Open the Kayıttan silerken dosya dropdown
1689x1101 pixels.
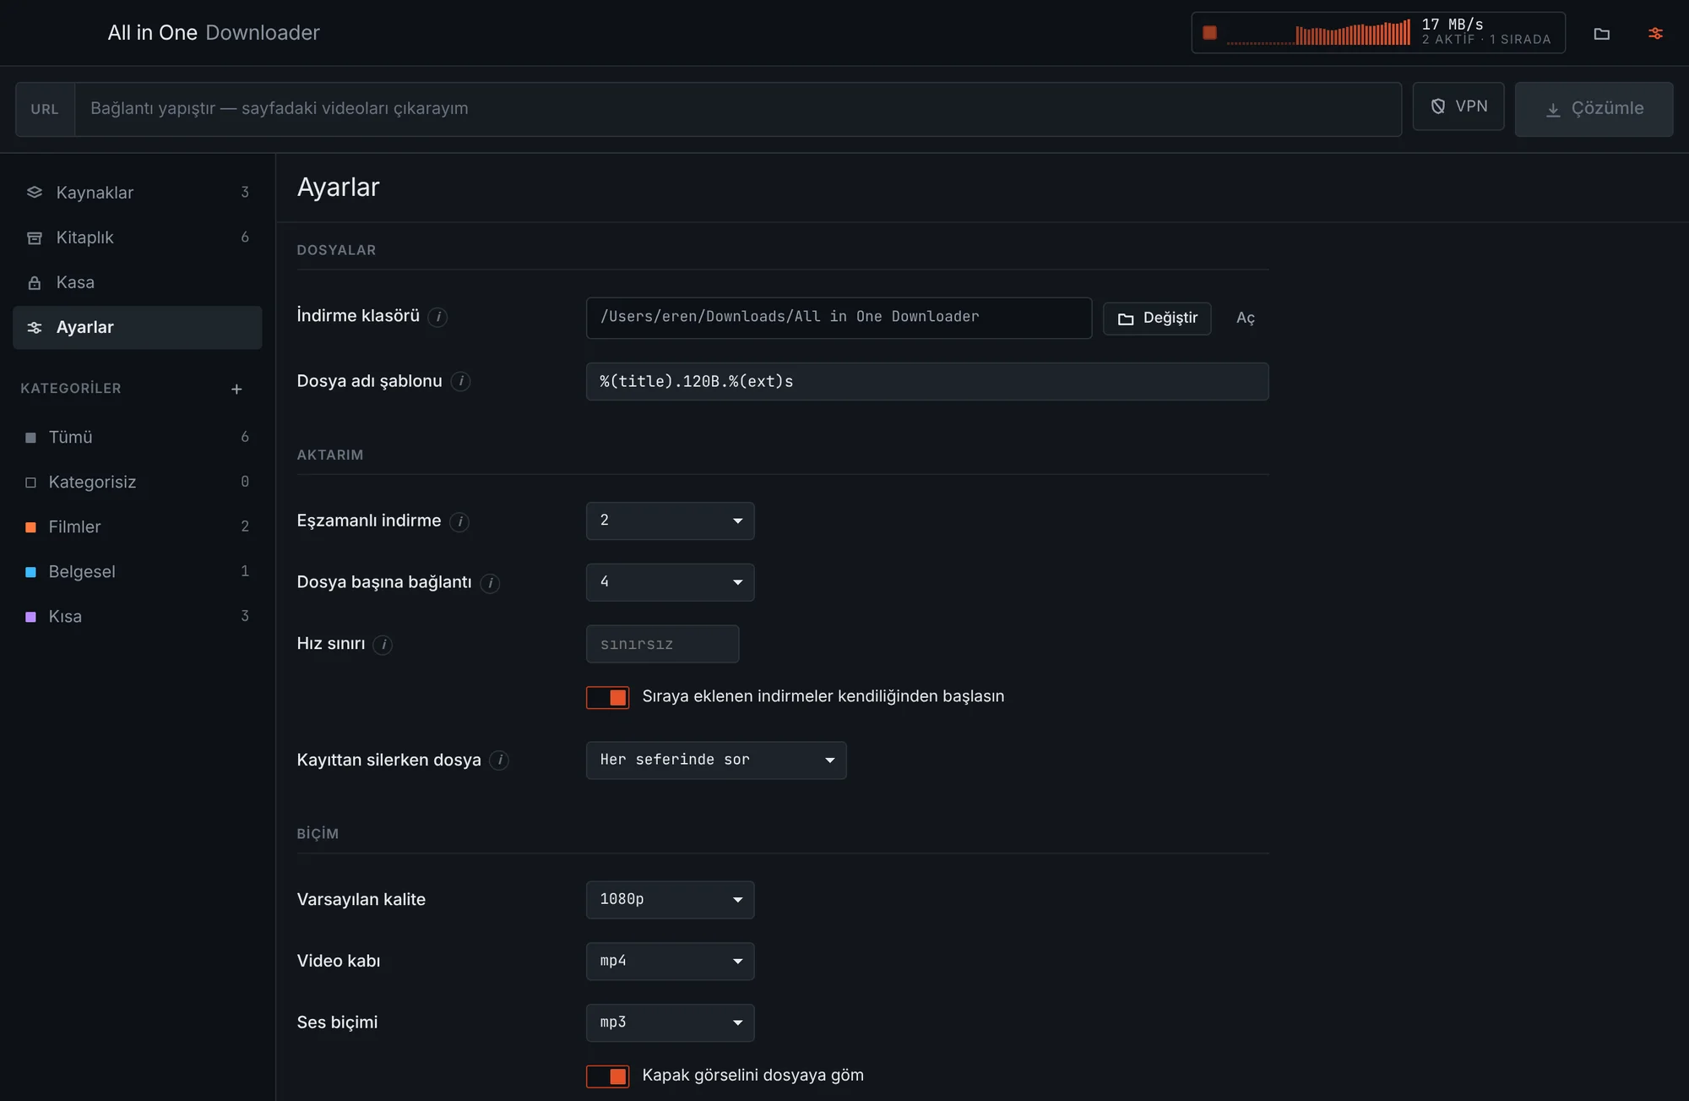click(716, 760)
